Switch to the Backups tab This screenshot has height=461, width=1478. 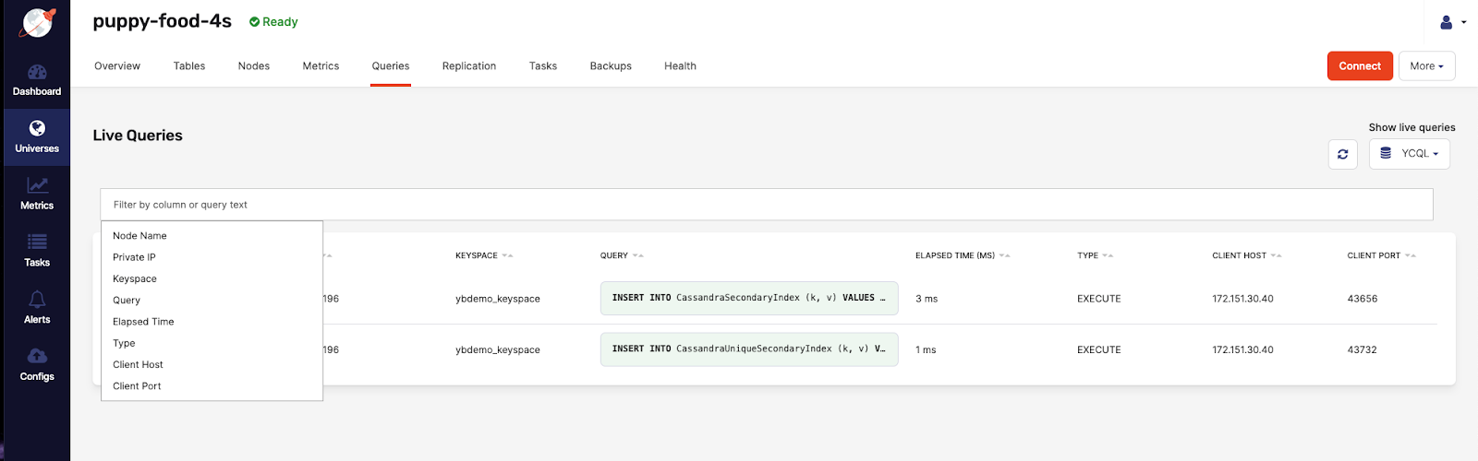point(611,66)
